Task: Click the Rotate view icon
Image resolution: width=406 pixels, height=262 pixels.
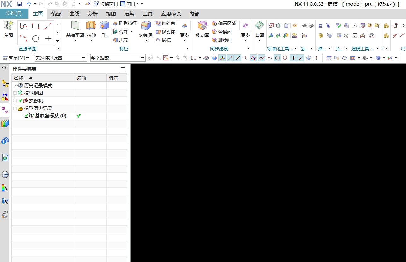Action: (344, 58)
